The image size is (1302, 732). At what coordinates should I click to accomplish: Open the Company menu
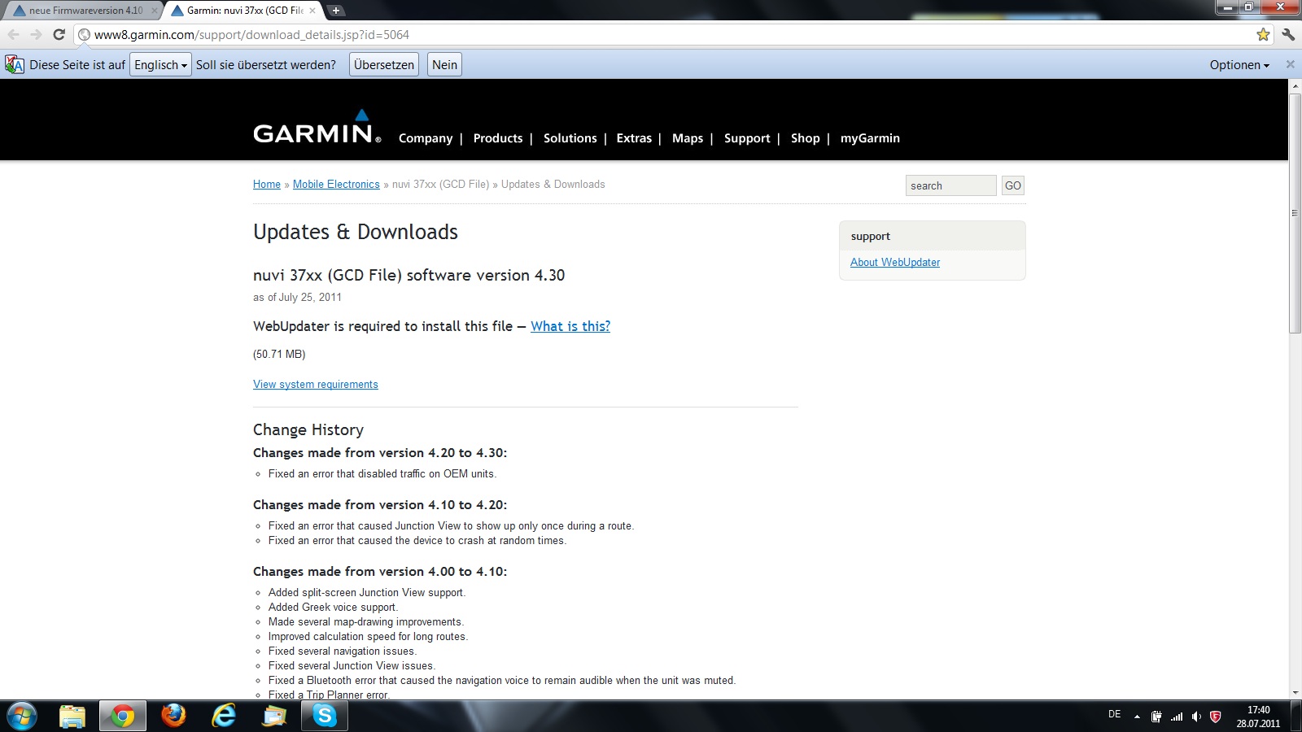426,138
